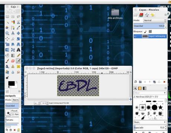171x133 pixels.
Task: Select the Zoom magnifier tool
Action: click(x=7, y=33)
